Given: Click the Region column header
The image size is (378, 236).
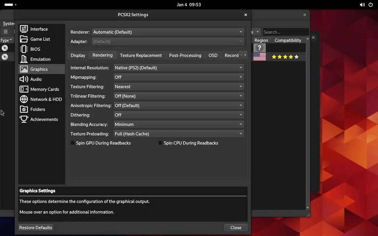Looking at the screenshot, I should pos(261,40).
